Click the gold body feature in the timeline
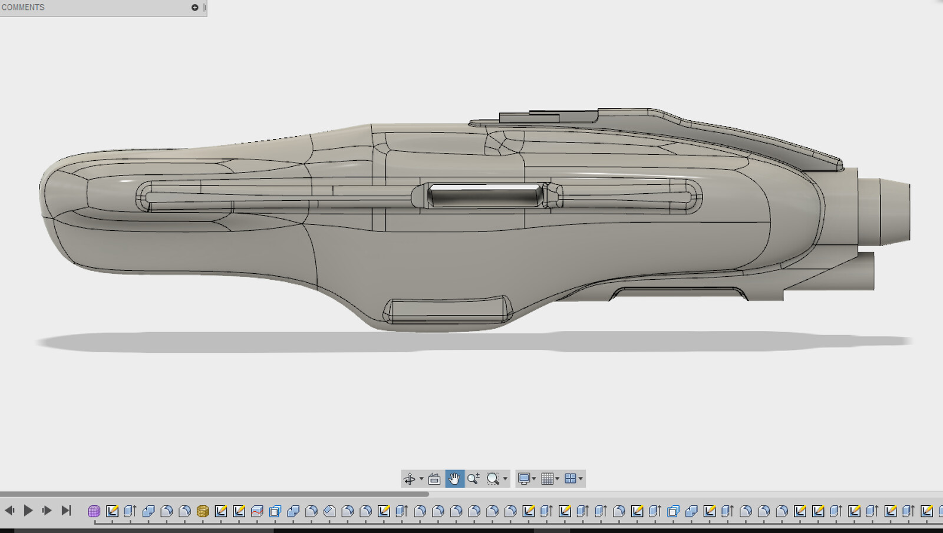 pos(202,510)
